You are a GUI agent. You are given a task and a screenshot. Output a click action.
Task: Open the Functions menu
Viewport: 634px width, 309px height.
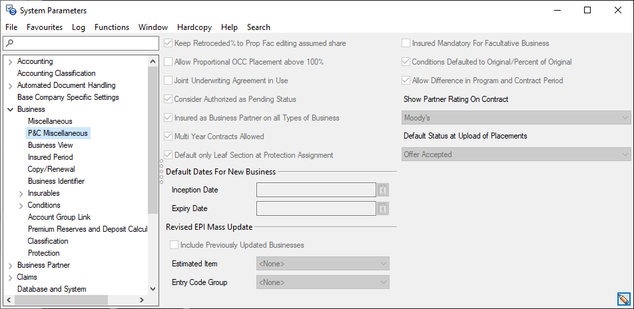[111, 27]
